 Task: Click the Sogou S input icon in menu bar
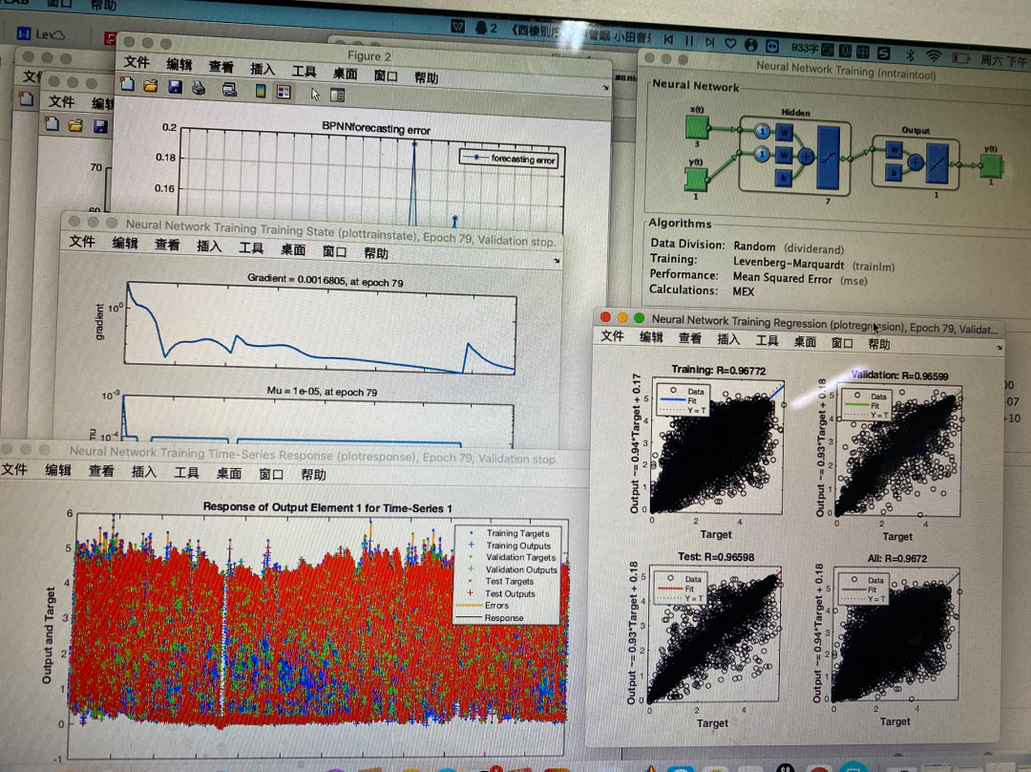(x=884, y=54)
